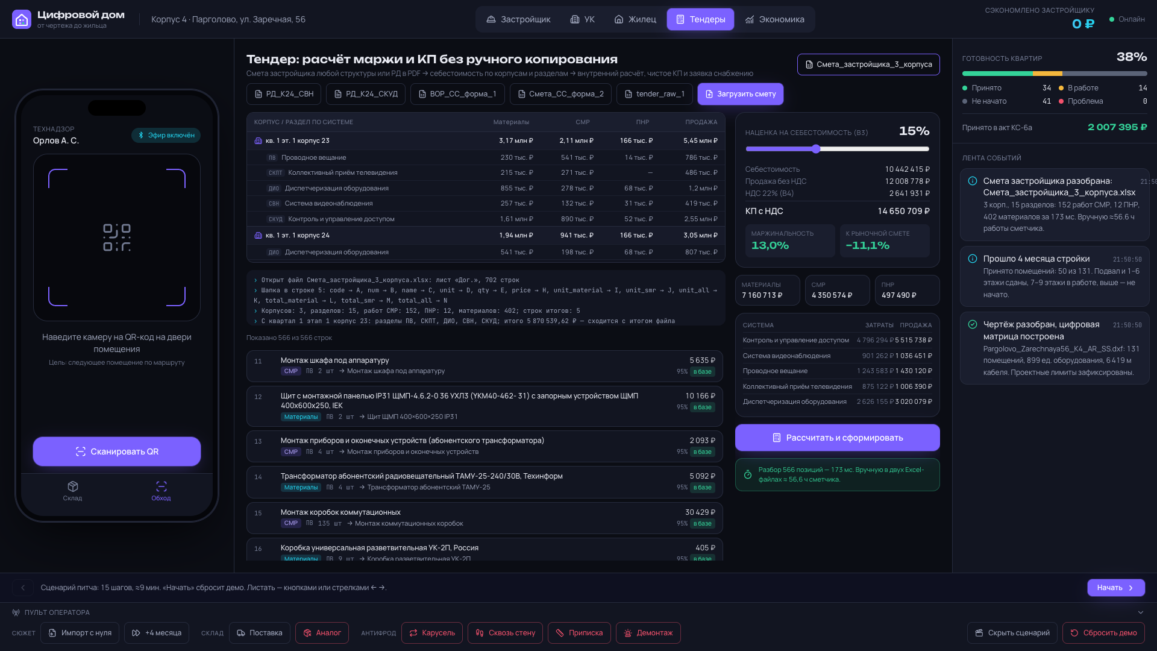Click the QR code icon in phone viewfinder
This screenshot has width=1157, height=651.
pyautogui.click(x=117, y=237)
